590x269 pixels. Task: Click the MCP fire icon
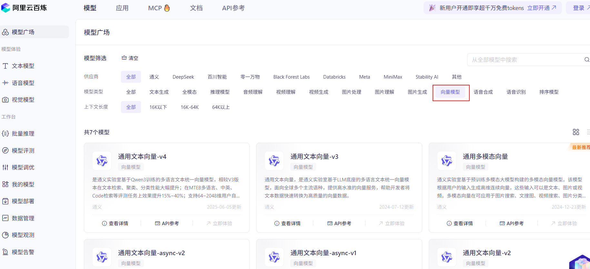coord(167,8)
